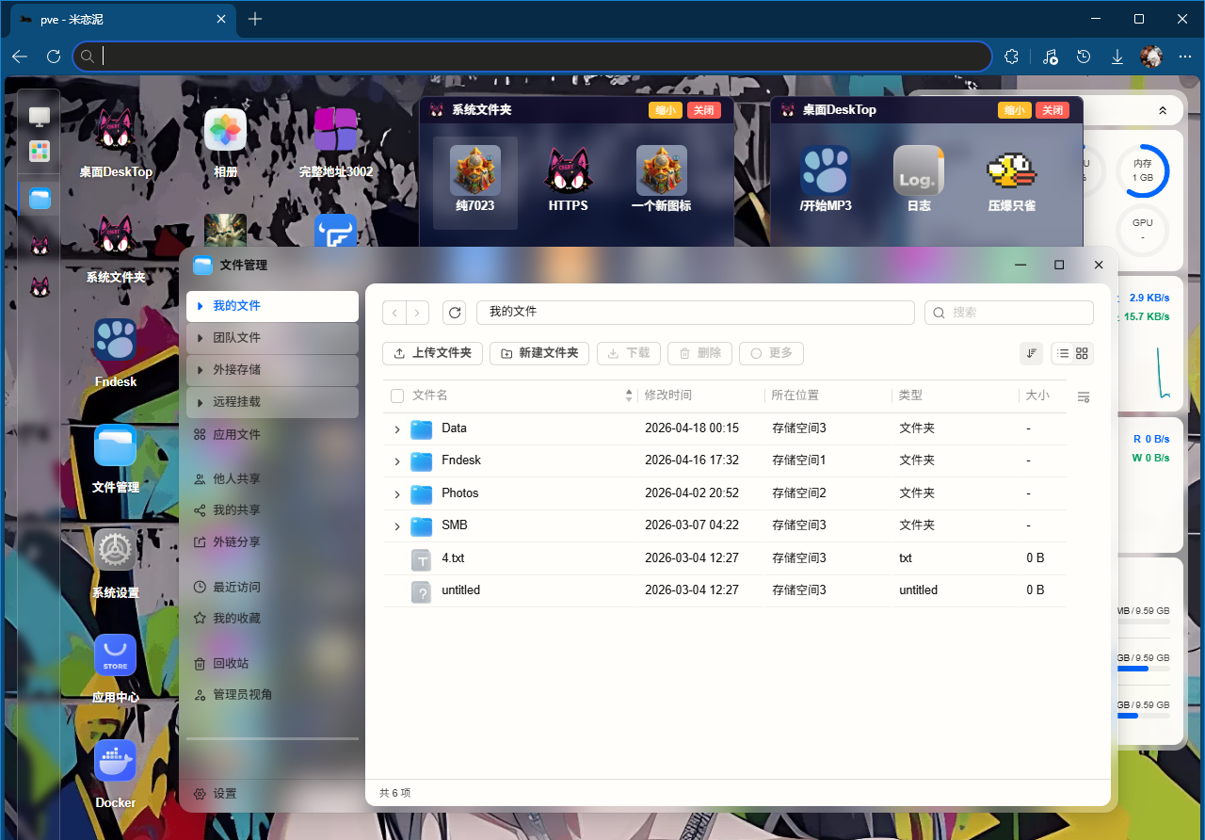Open the 相册 photo album app

pos(224,129)
